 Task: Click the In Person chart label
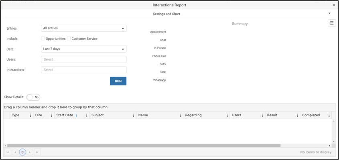(x=160, y=48)
